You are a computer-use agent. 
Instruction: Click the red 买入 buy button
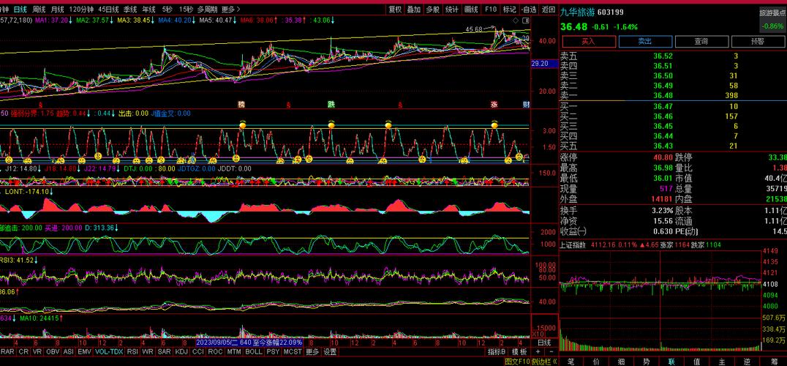588,42
